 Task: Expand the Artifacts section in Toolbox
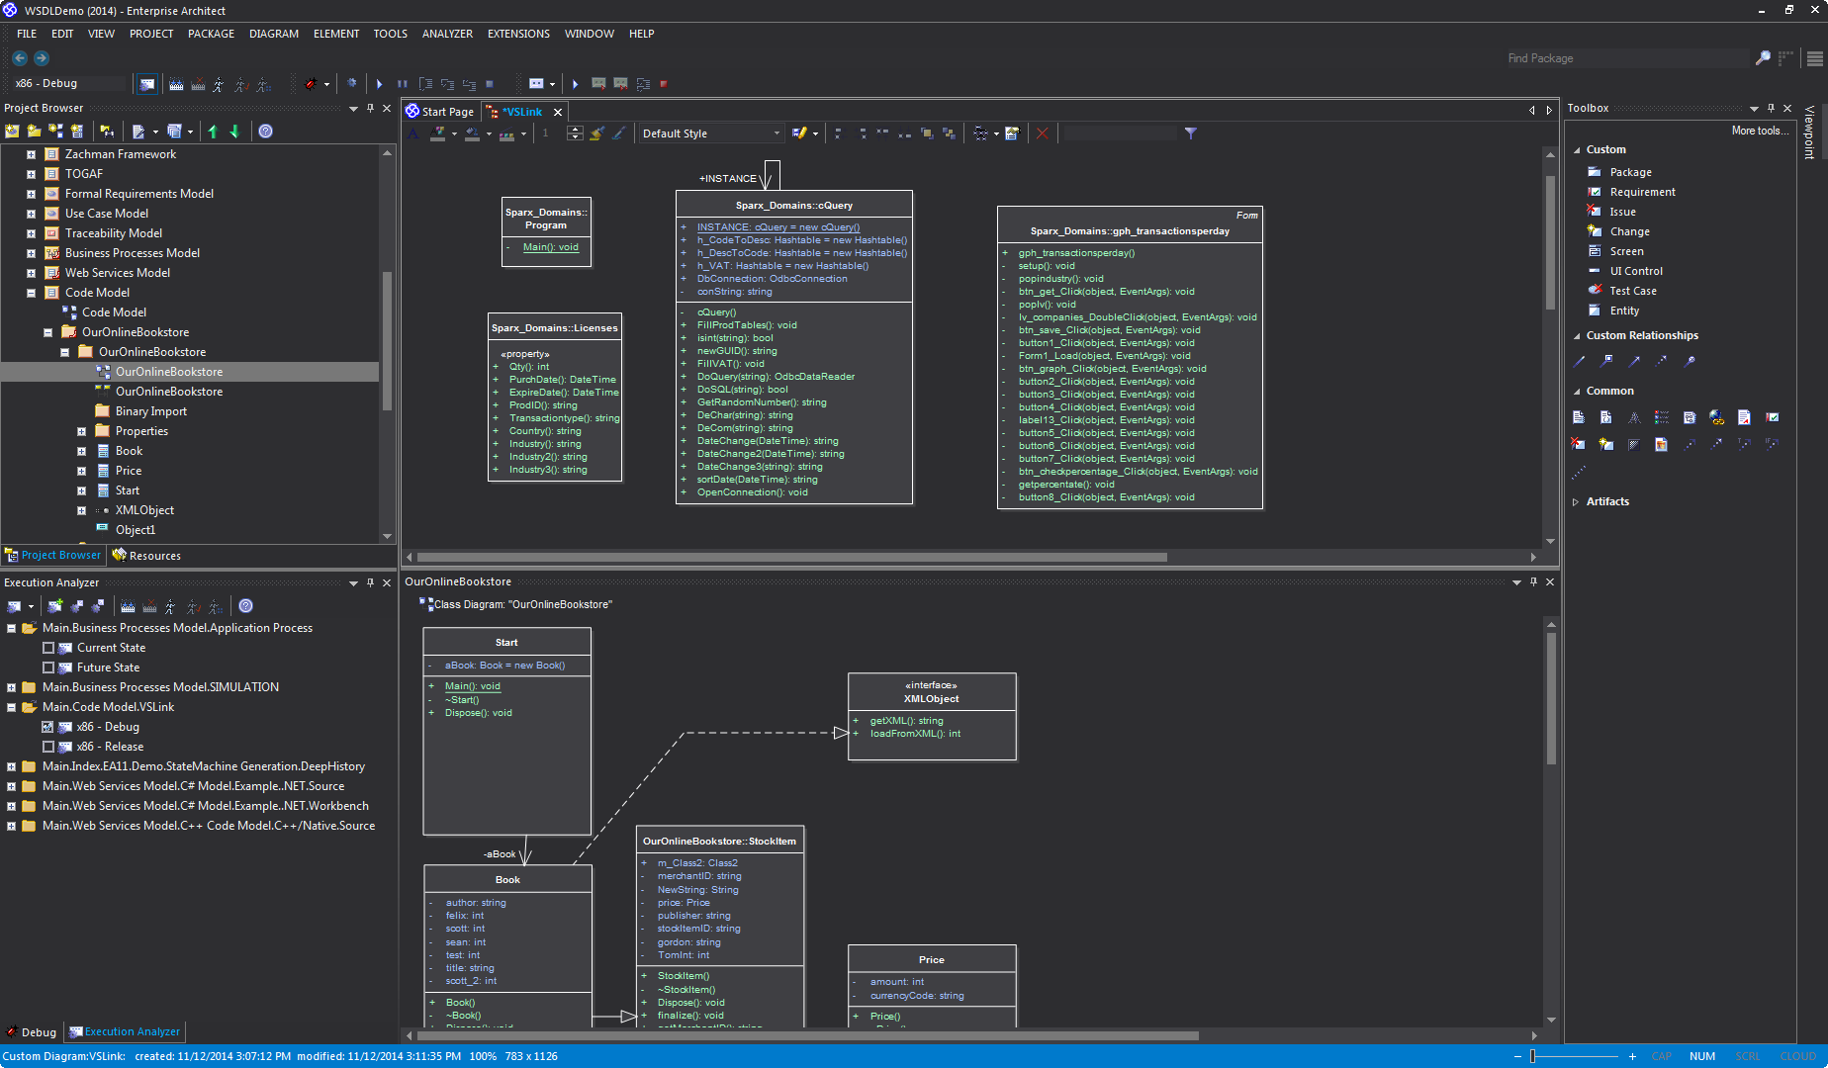[x=1577, y=501]
